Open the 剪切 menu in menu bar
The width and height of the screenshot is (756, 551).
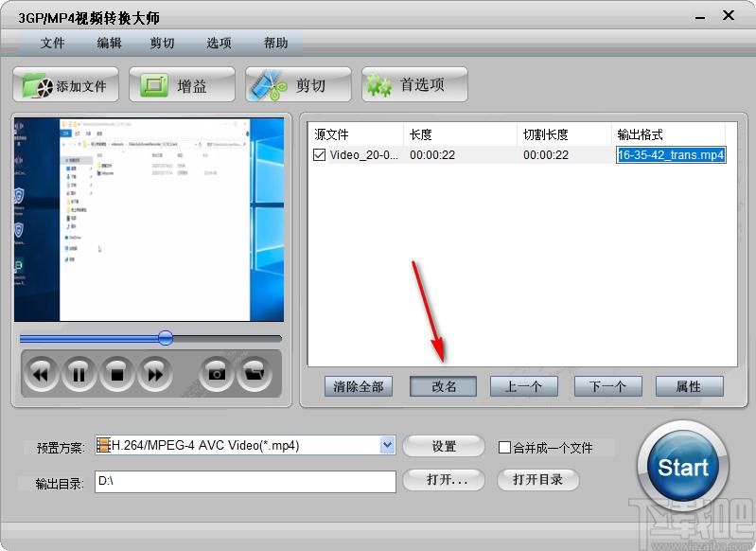pyautogui.click(x=162, y=43)
